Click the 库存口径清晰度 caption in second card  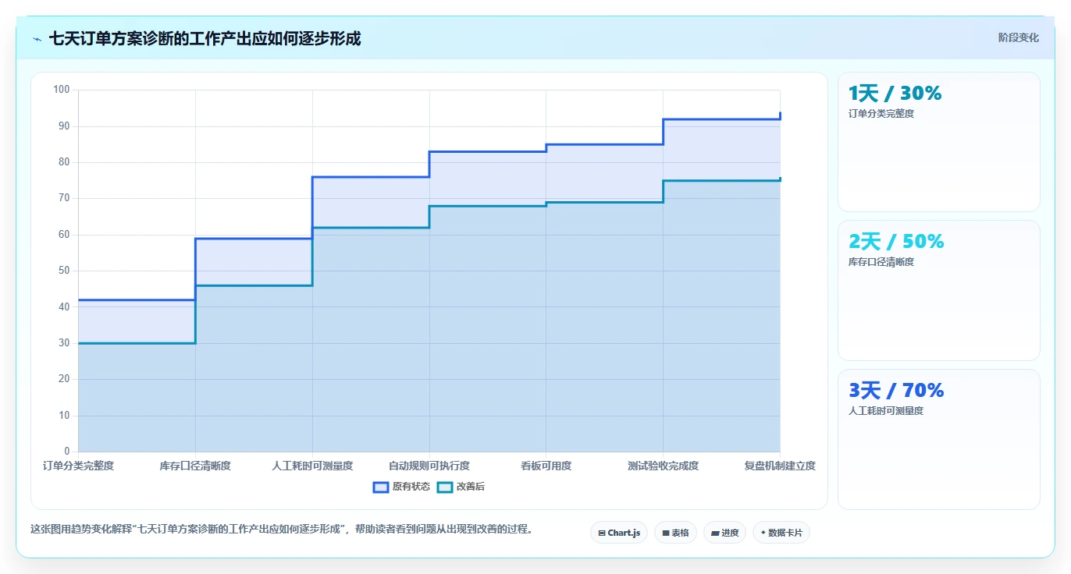point(881,262)
